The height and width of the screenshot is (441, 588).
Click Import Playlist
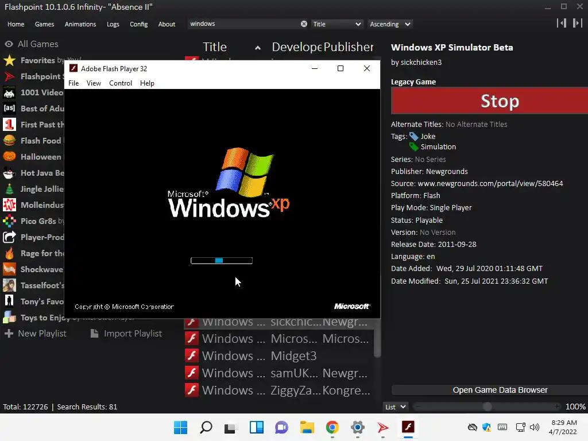point(126,334)
